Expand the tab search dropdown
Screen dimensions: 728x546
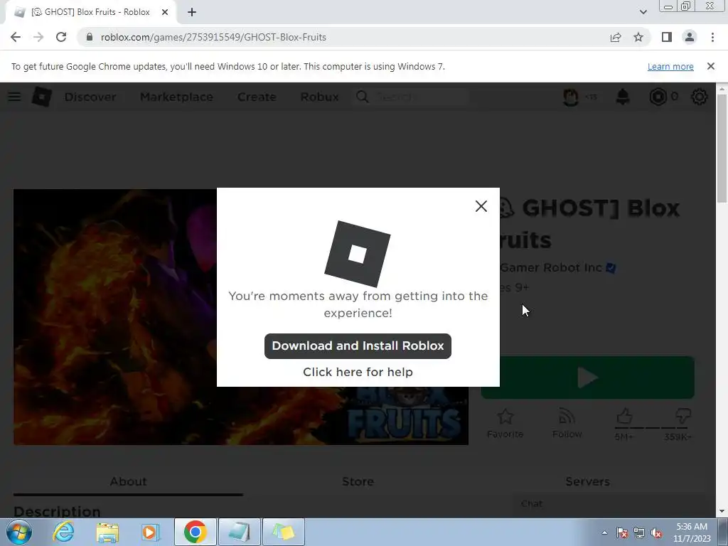tap(643, 12)
